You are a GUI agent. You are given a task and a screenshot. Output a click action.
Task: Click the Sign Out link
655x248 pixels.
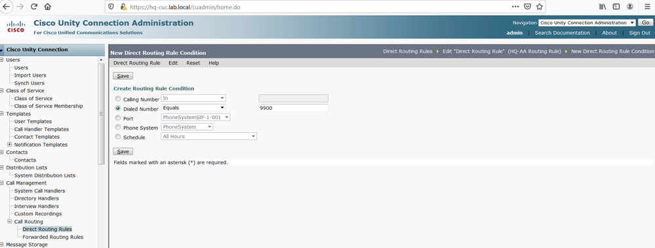click(x=639, y=33)
